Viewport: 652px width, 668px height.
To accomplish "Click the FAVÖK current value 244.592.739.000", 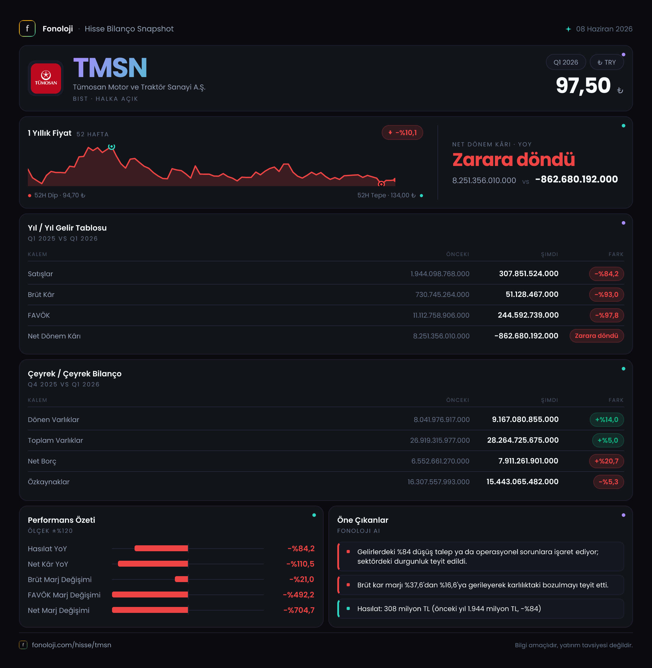I will pos(528,315).
